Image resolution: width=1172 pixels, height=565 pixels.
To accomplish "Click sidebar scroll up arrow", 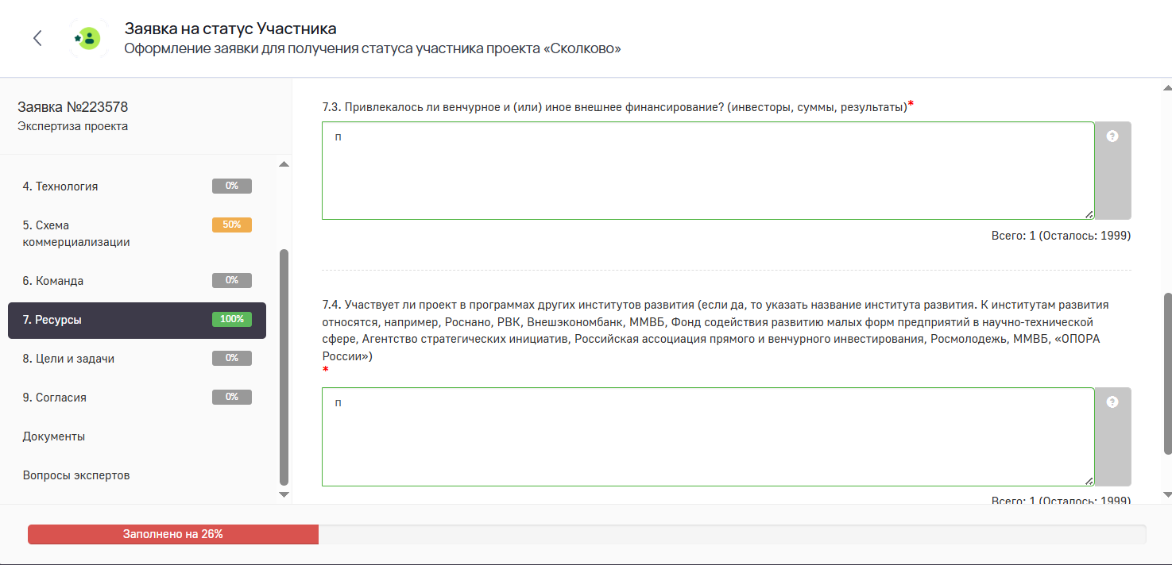I will (284, 163).
